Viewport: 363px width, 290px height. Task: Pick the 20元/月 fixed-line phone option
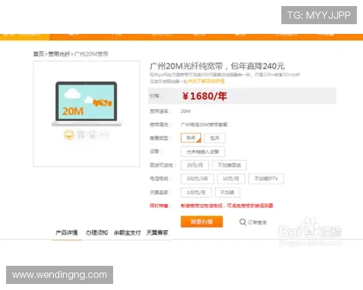195,165
